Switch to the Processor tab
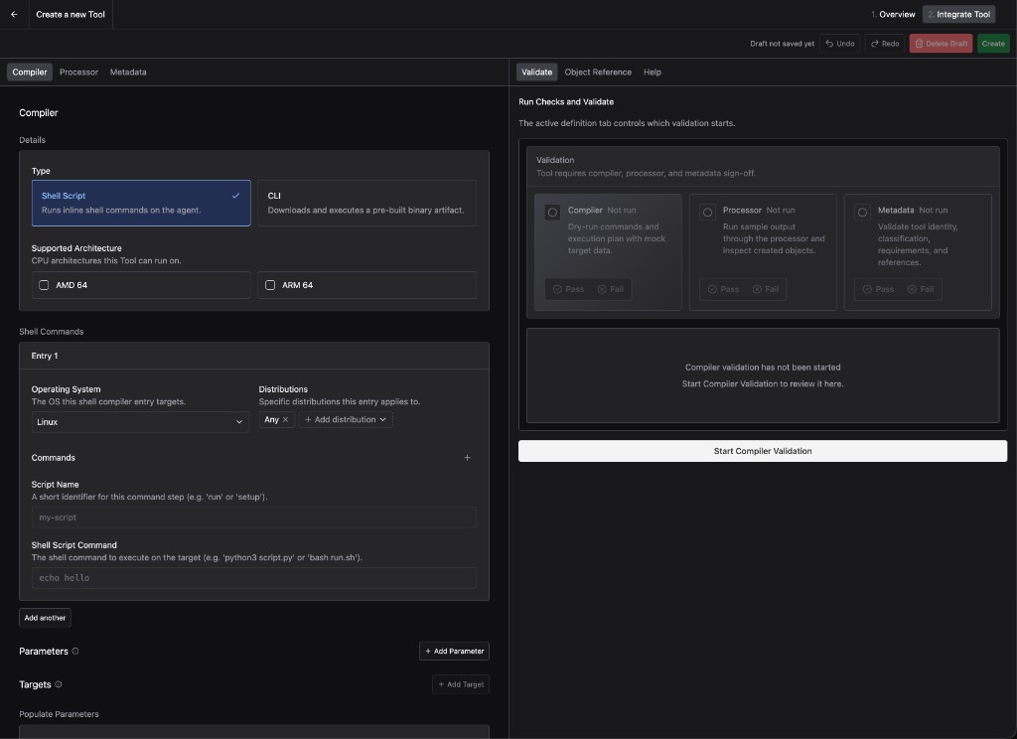 click(x=78, y=73)
